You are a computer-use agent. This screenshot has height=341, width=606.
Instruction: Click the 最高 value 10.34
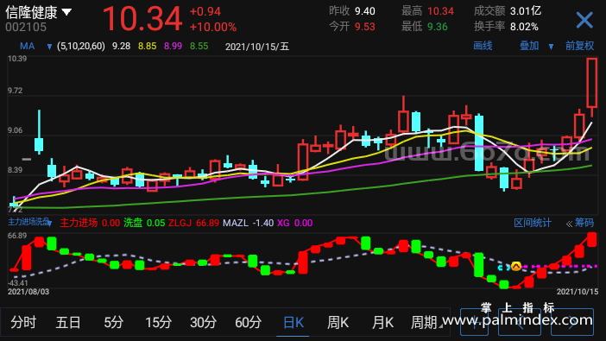[440, 11]
